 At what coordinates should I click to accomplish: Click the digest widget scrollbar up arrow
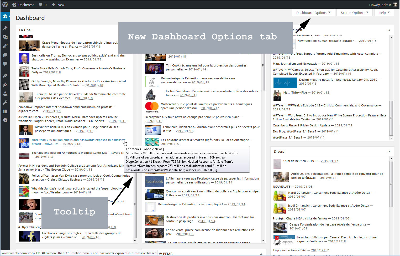(391, 38)
